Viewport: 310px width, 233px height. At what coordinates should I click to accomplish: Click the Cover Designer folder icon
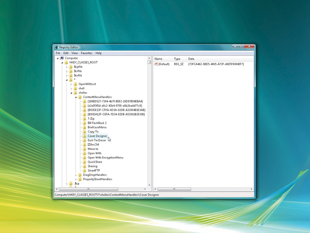(84, 136)
